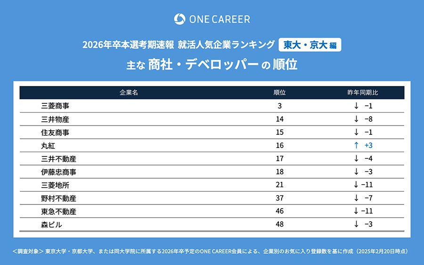Image resolution: width=424 pixels, height=265 pixels.
Task: Select the 昨年同期比 column header
Action: point(363,93)
